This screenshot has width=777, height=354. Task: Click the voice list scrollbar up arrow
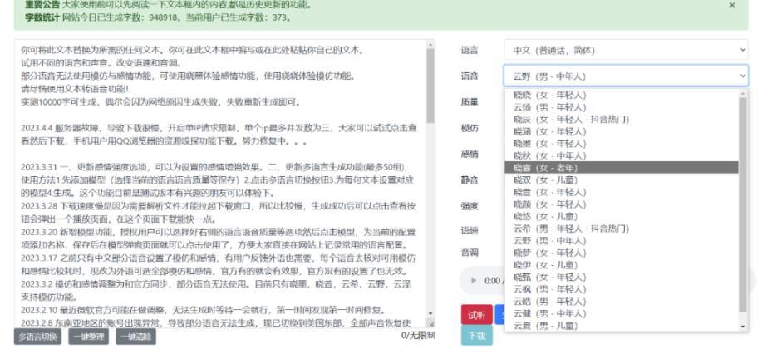click(x=743, y=94)
